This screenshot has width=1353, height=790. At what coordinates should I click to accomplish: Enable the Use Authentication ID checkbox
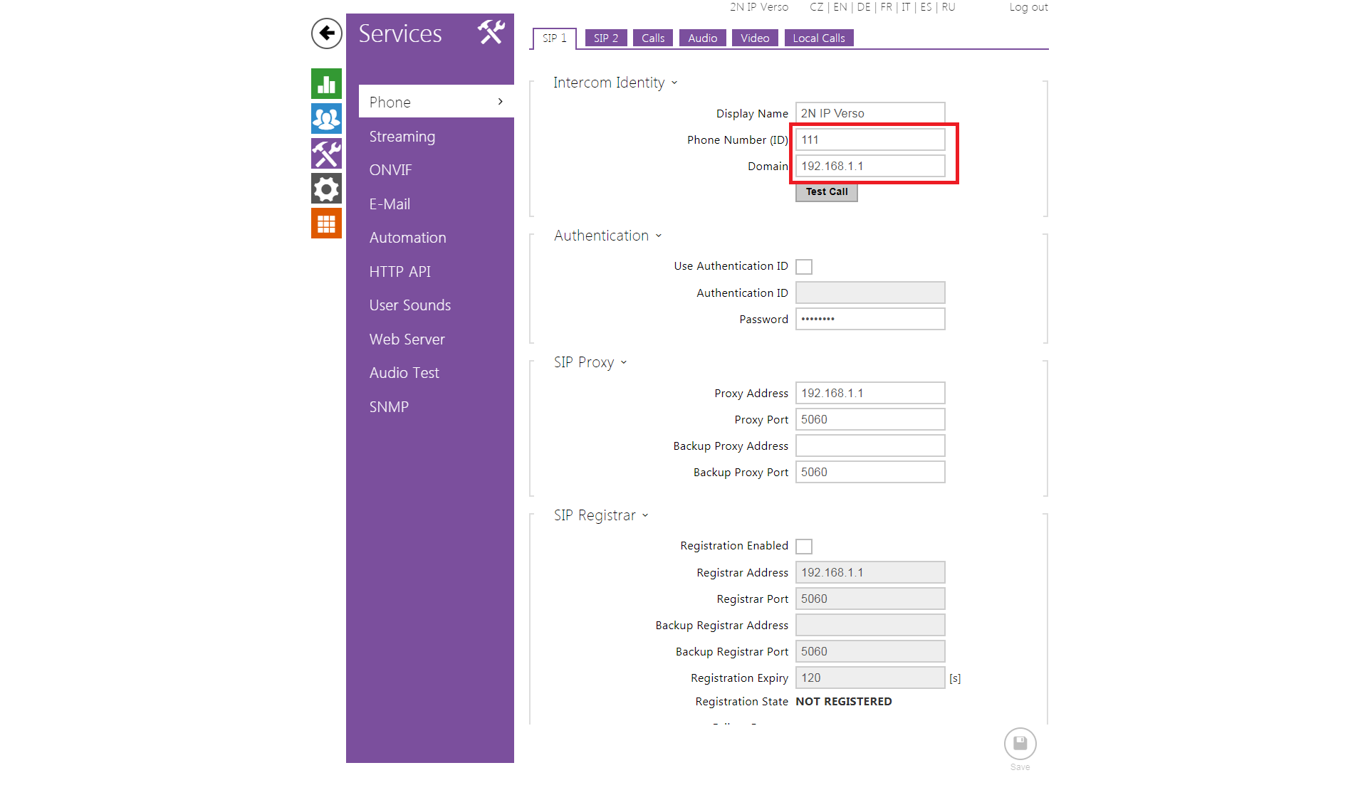pos(804,267)
